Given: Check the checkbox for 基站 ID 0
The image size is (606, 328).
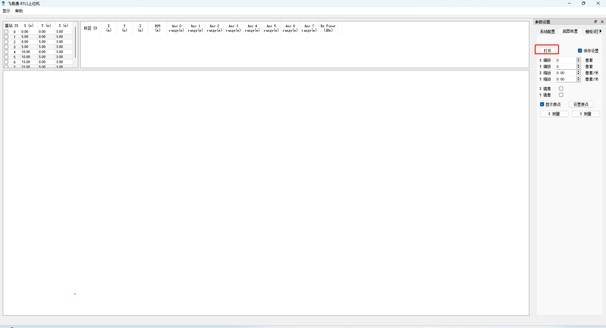Looking at the screenshot, I should (6, 32).
